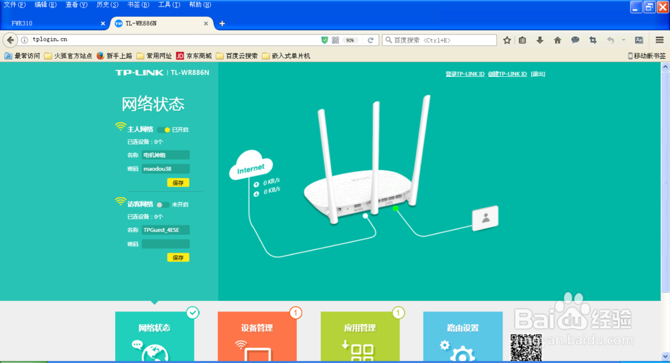This screenshot has width=670, height=363.
Task: Expand 常用网址 bookmark folder
Action: click(x=154, y=56)
